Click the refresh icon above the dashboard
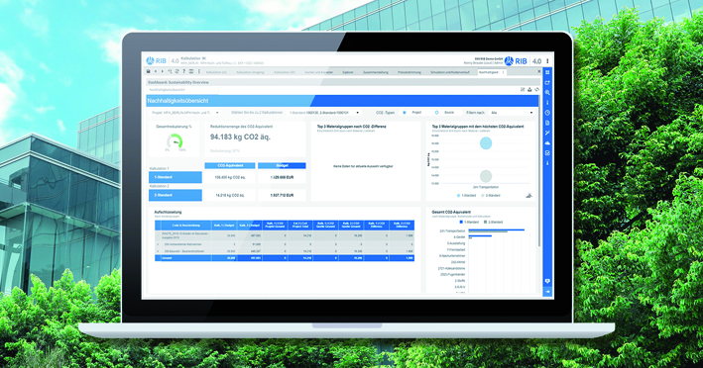Viewport: 703px width, 368px height. (536, 90)
